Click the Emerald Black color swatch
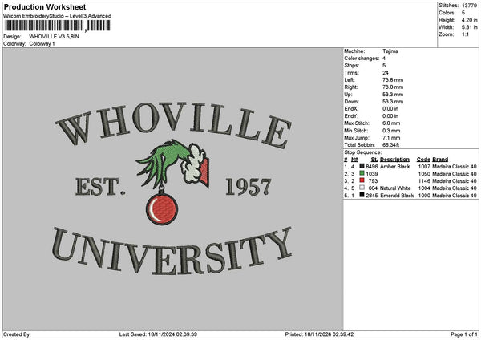This screenshot has height=340, width=481. 362,195
